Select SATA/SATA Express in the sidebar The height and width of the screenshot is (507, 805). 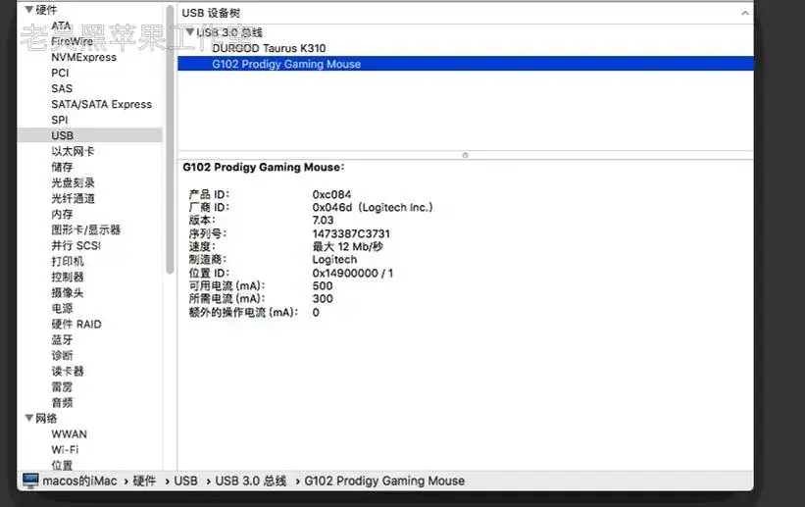pos(102,104)
